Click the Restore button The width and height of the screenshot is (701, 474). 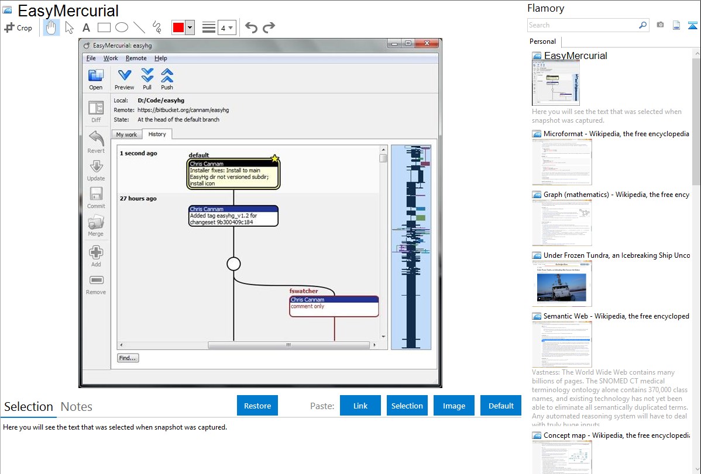pyautogui.click(x=257, y=406)
